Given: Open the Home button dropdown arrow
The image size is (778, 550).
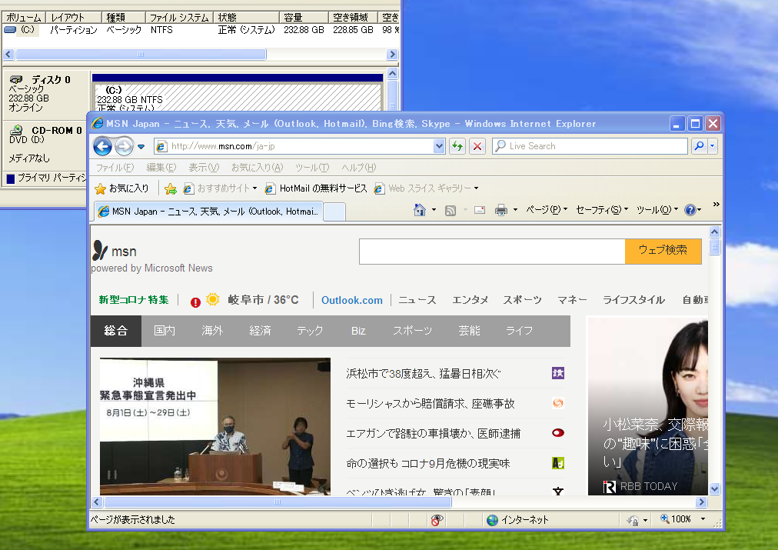Looking at the screenshot, I should pos(434,210).
